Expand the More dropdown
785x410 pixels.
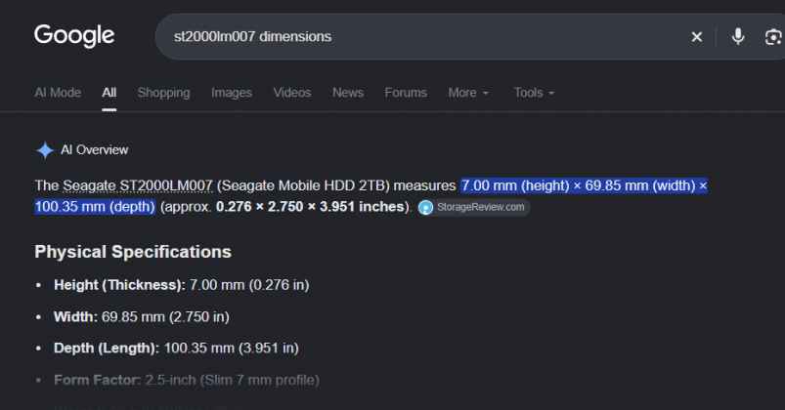coord(468,93)
